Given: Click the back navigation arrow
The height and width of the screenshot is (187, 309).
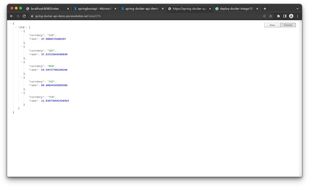Looking at the screenshot, I should (11, 16).
